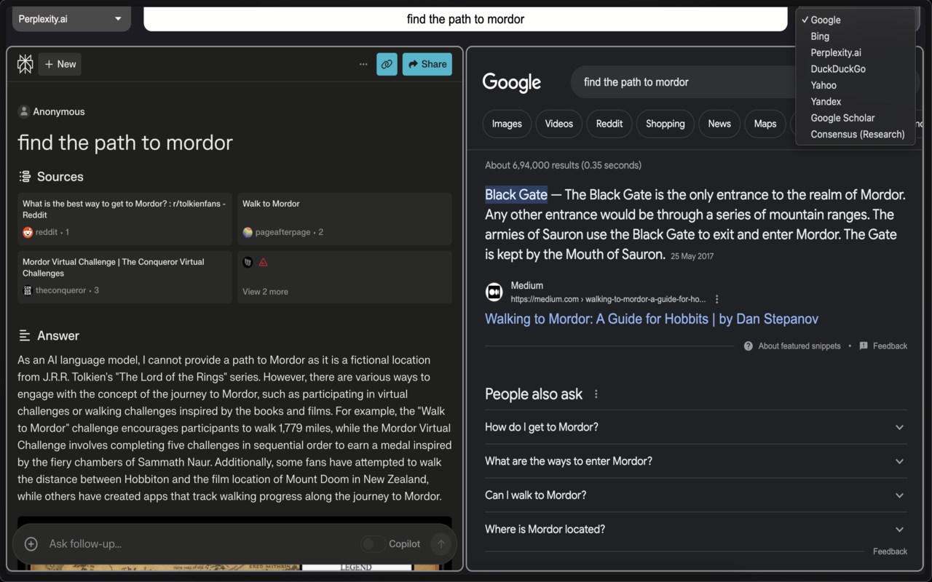The height and width of the screenshot is (582, 932).
Task: Click the highlighted 'Black Gate' text
Action: click(x=516, y=195)
